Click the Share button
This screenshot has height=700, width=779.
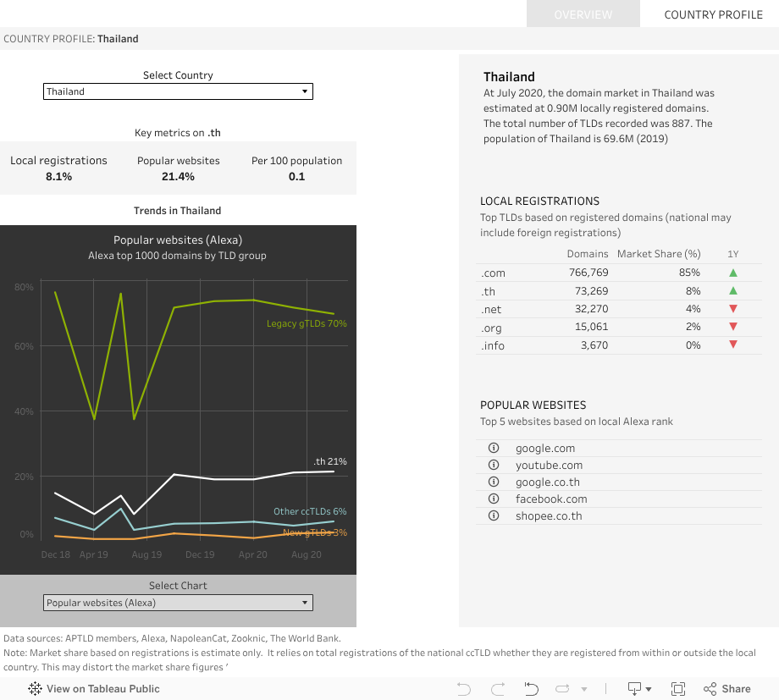pos(727,689)
